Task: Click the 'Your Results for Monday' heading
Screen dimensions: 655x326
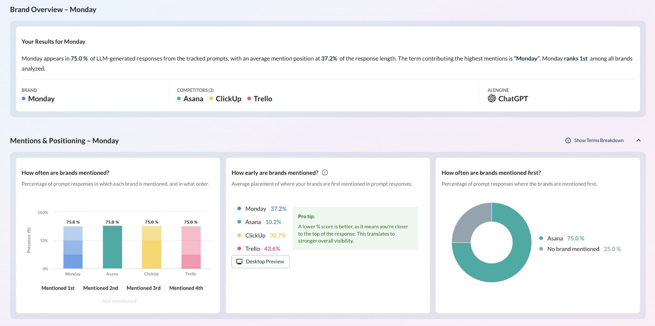Action: (53, 42)
